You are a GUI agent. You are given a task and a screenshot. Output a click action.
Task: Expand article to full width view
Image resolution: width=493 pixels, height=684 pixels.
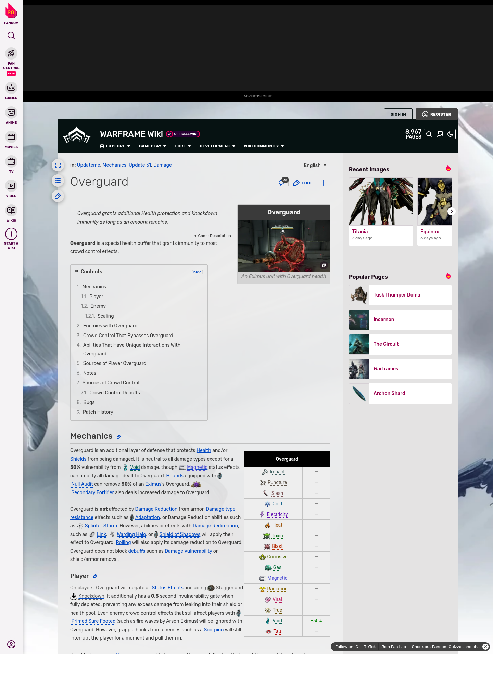pyautogui.click(x=58, y=165)
